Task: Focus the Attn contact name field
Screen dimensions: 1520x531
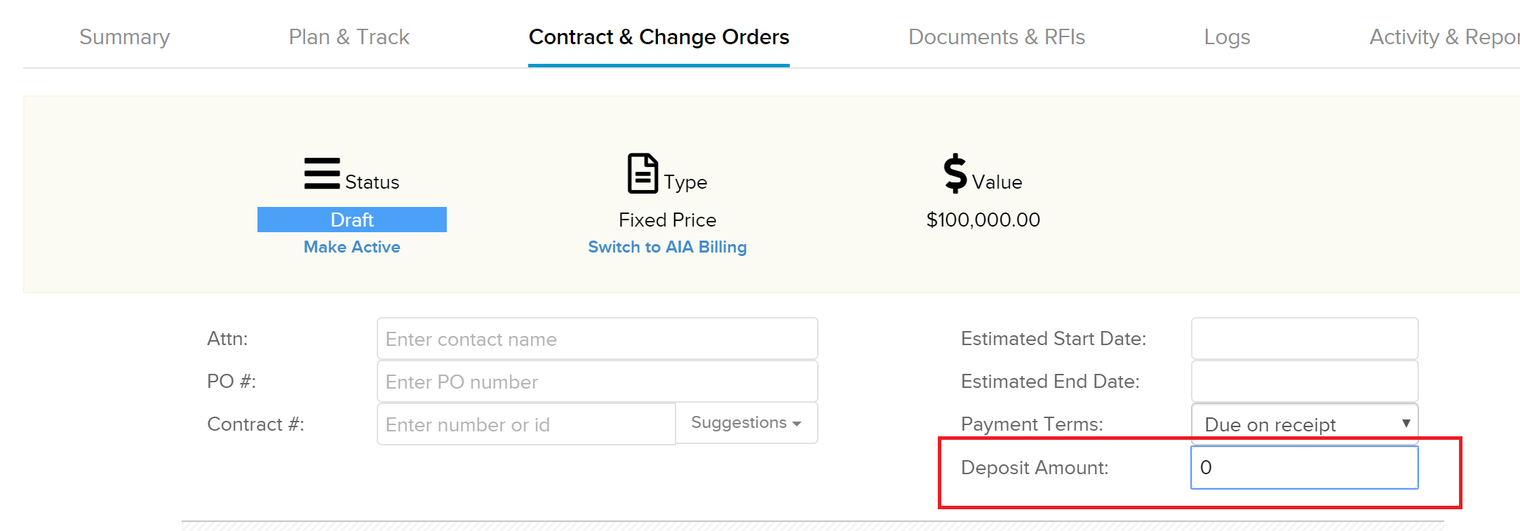Action: [x=598, y=339]
